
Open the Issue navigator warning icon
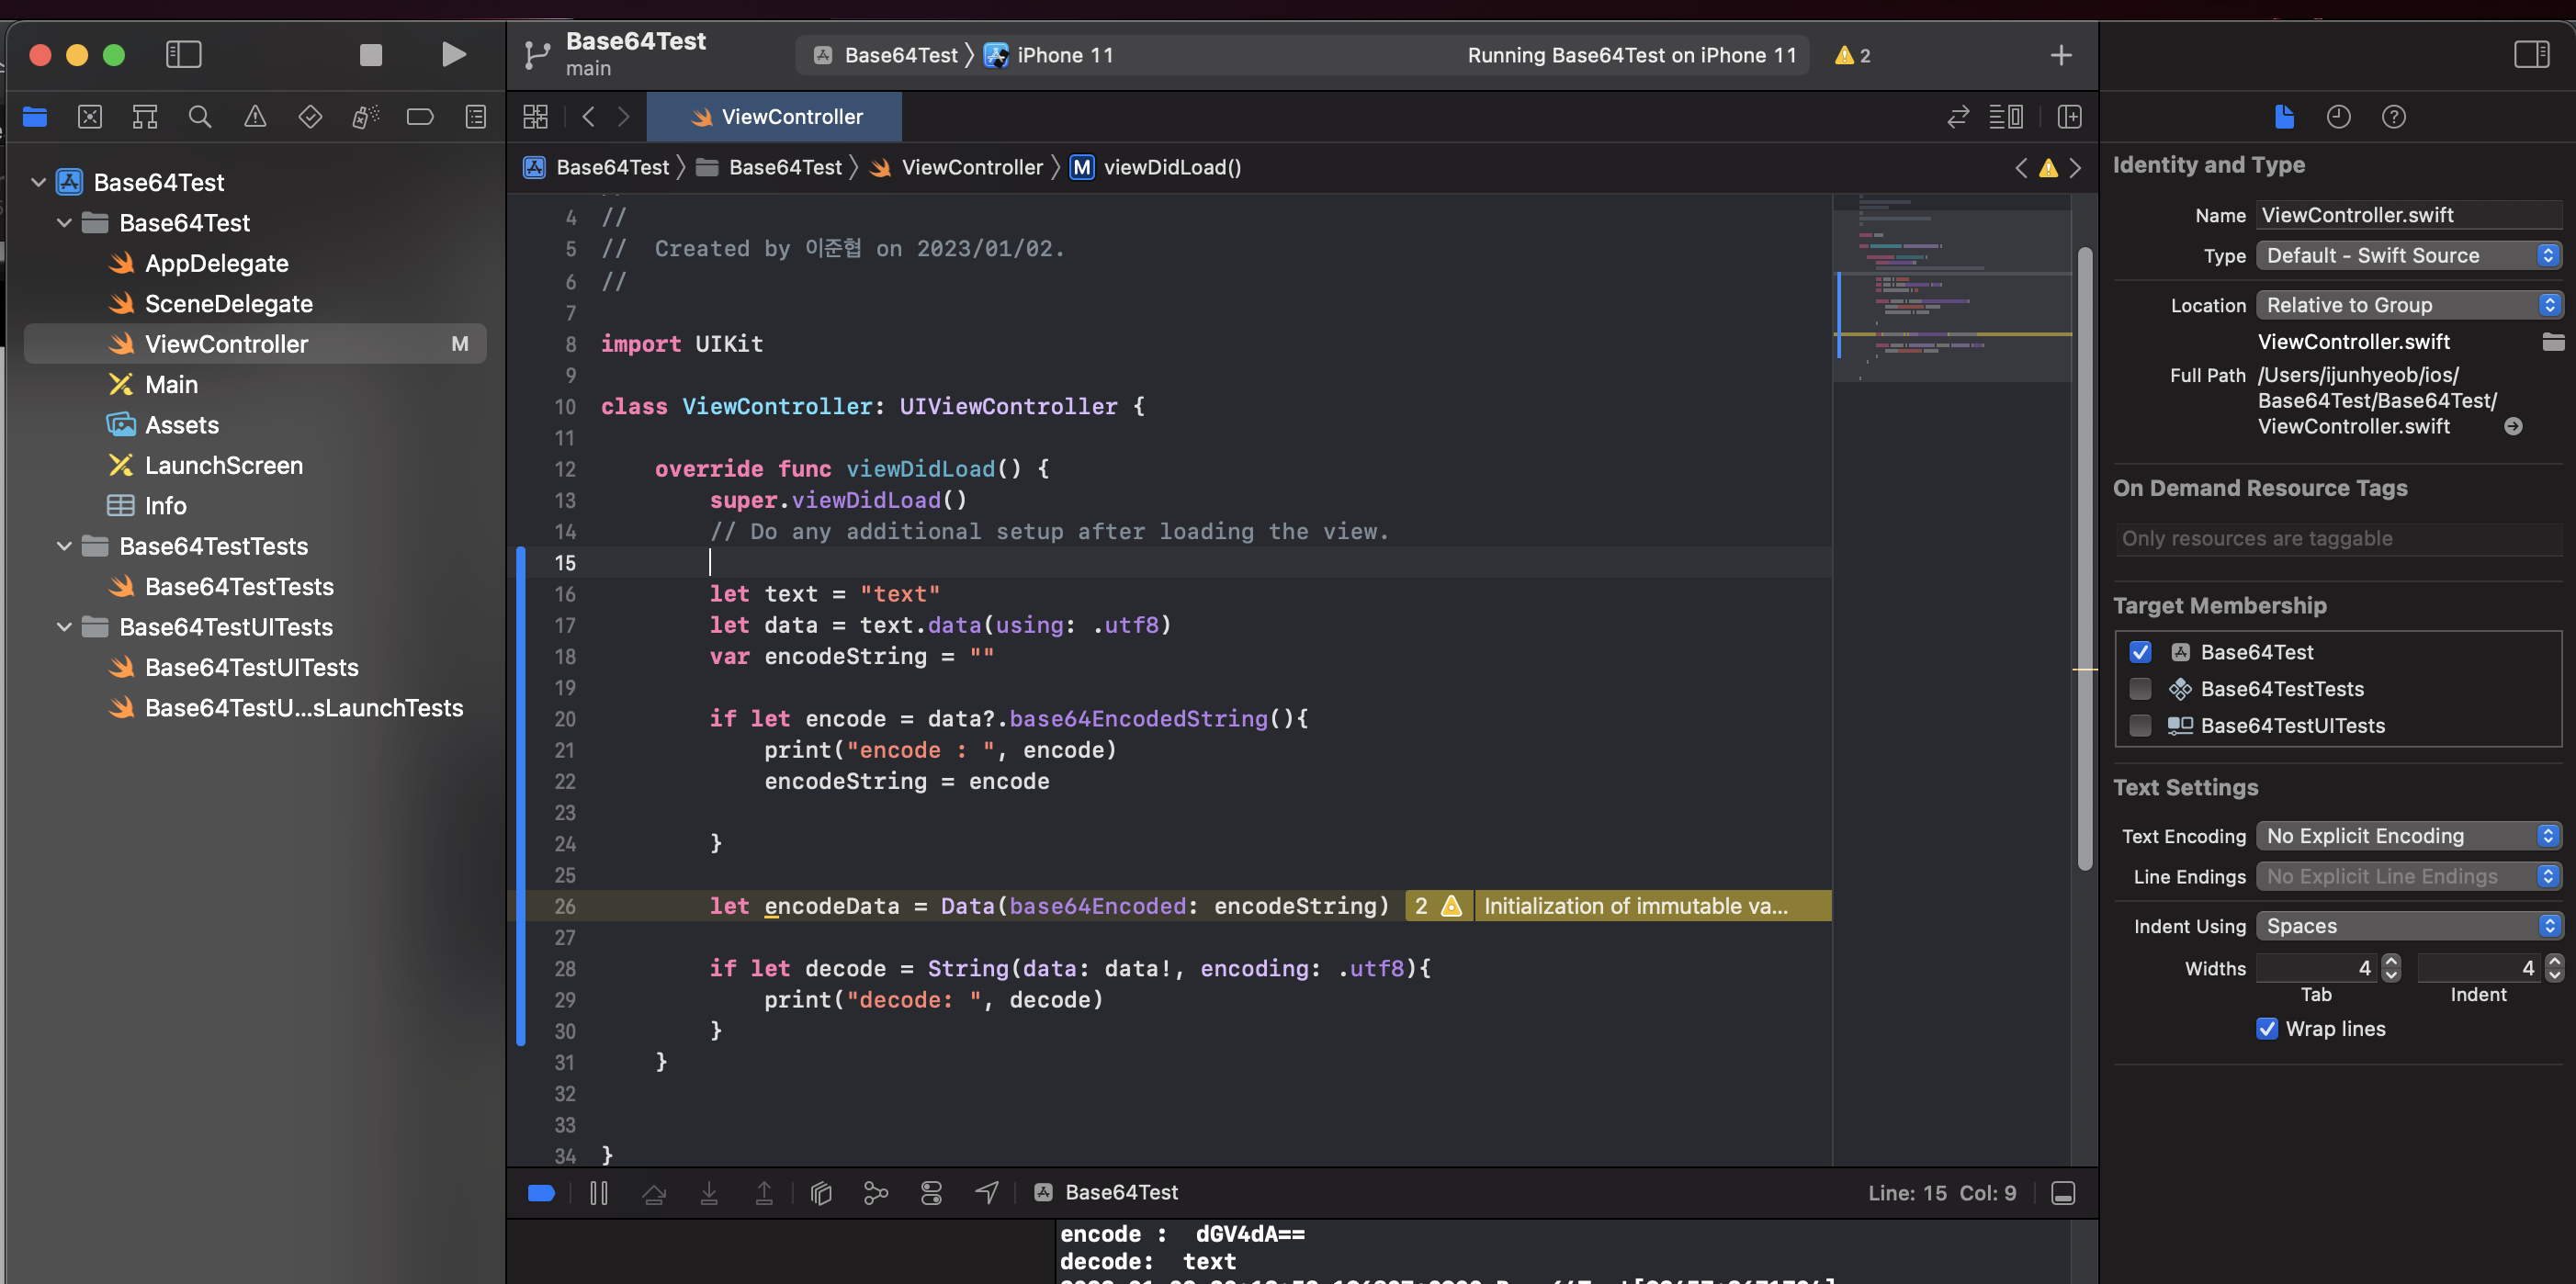click(x=255, y=117)
